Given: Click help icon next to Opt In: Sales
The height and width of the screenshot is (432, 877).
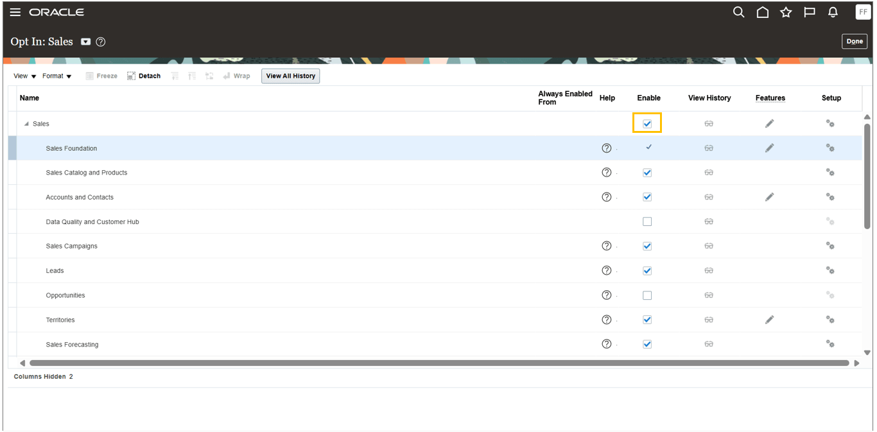Looking at the screenshot, I should coord(101,42).
